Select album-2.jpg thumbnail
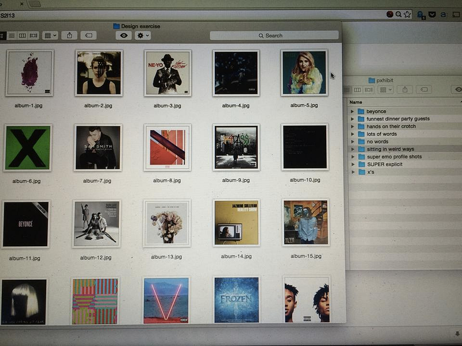This screenshot has width=462, height=346. click(x=99, y=73)
